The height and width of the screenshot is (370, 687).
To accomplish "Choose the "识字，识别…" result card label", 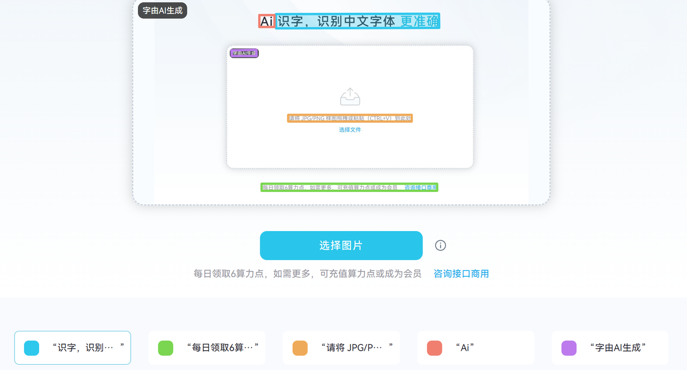I will (x=88, y=347).
